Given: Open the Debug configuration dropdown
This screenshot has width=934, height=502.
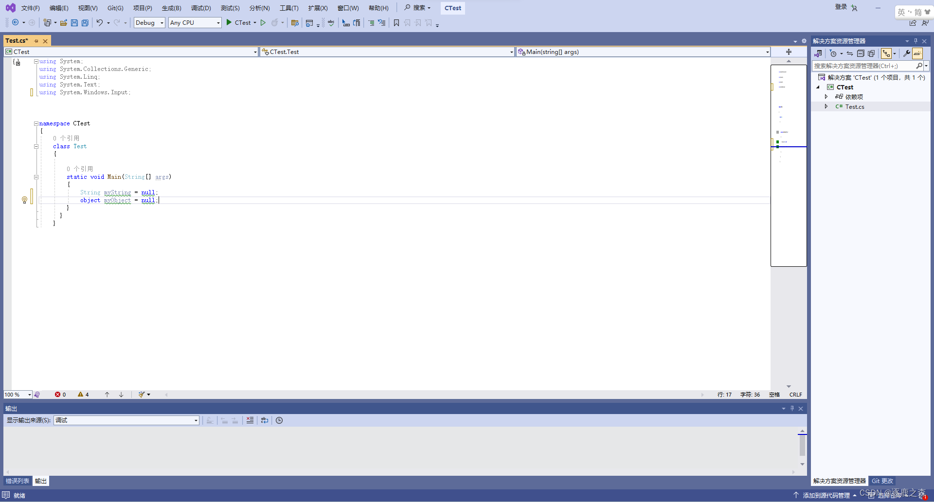Looking at the screenshot, I should click(x=149, y=23).
